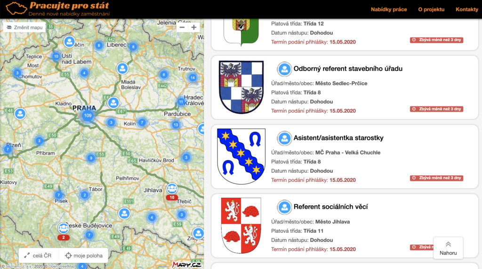Click the České Budějovice group marker with 2

pyautogui.click(x=63, y=229)
